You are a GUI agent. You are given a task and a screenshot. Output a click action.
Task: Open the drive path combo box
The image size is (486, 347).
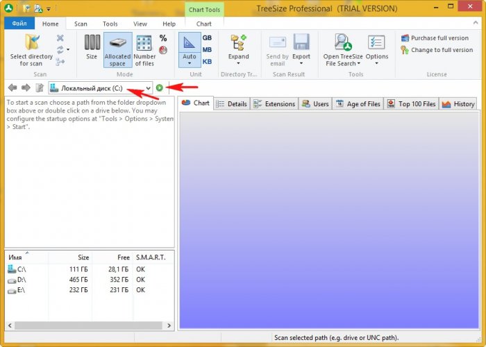pos(148,88)
